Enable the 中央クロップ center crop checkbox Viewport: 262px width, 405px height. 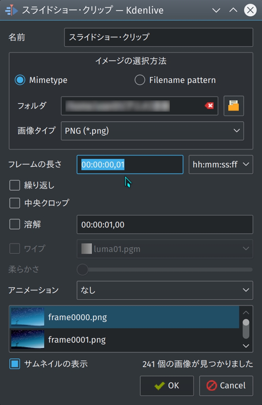click(x=15, y=203)
